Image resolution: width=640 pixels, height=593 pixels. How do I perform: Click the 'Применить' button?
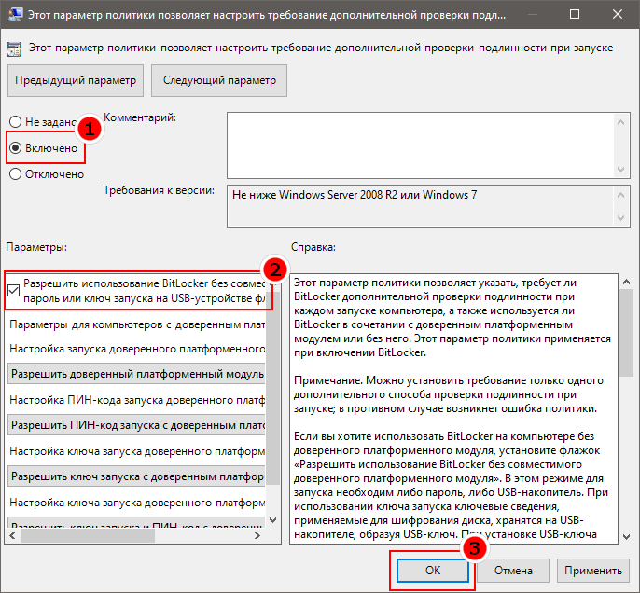click(x=593, y=571)
